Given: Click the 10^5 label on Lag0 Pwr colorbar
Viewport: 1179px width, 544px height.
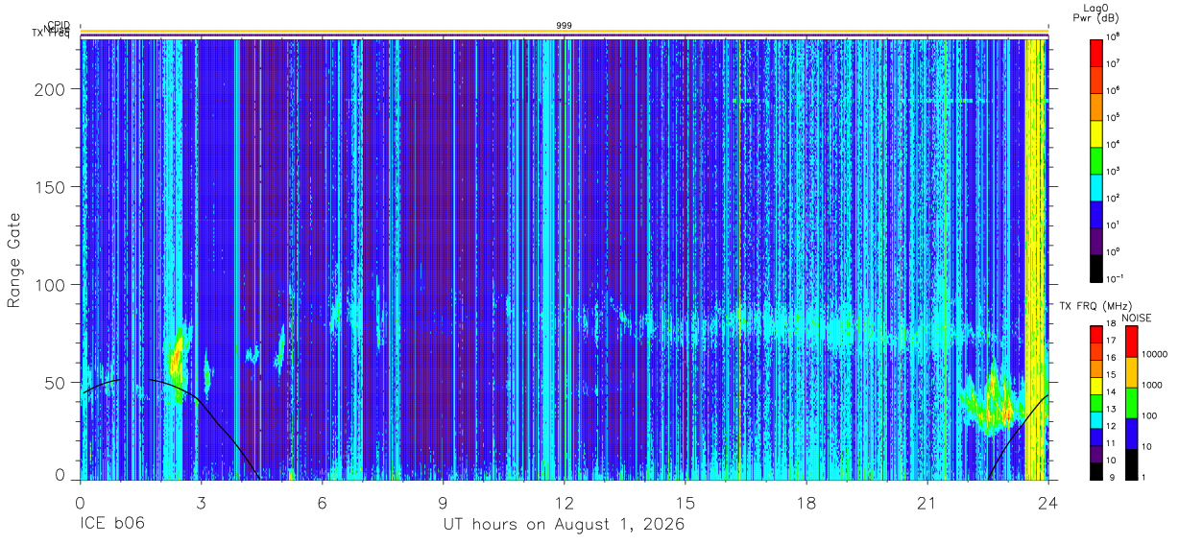Looking at the screenshot, I should (1114, 117).
